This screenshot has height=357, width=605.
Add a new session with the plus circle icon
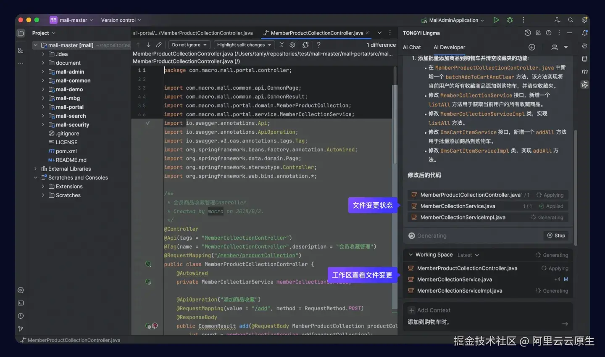click(x=532, y=47)
